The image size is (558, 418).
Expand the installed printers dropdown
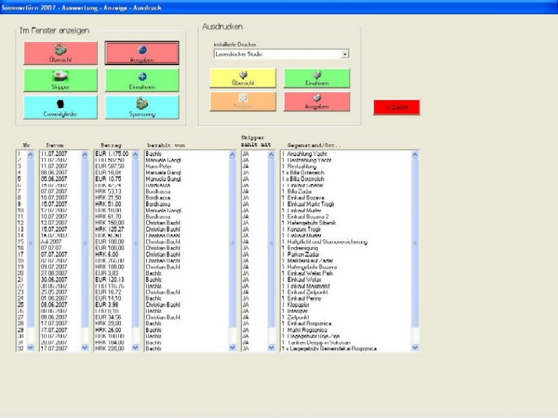pyautogui.click(x=345, y=53)
